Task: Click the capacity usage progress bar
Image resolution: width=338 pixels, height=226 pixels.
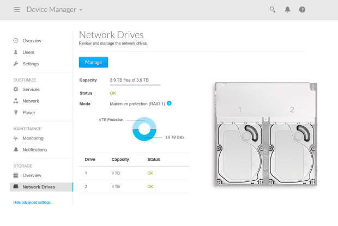Action: 135,85
